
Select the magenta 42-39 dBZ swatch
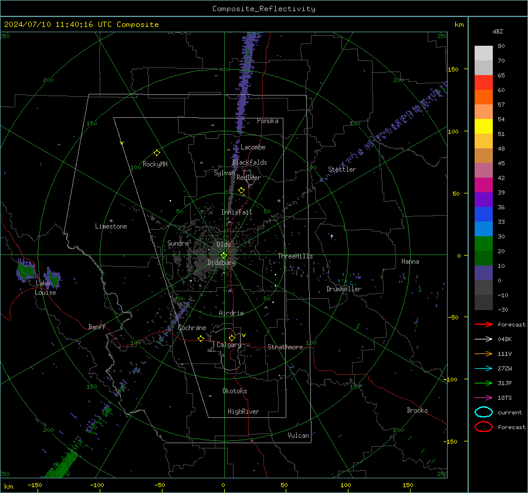click(483, 185)
